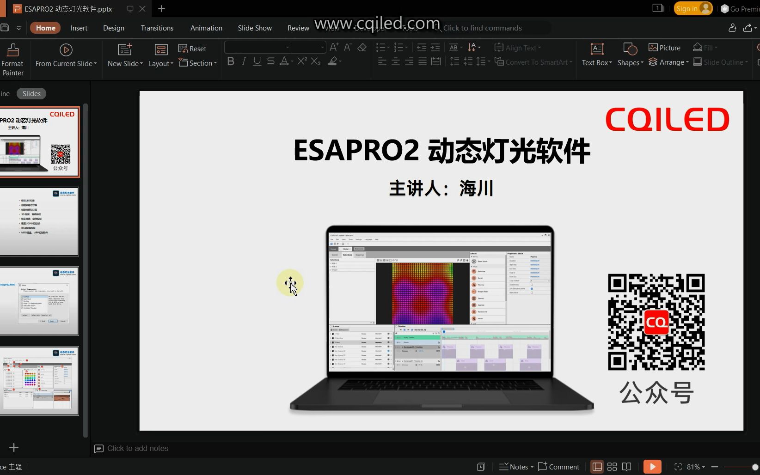Open the Arrange dropdown
This screenshot has height=475, width=760.
(668, 62)
